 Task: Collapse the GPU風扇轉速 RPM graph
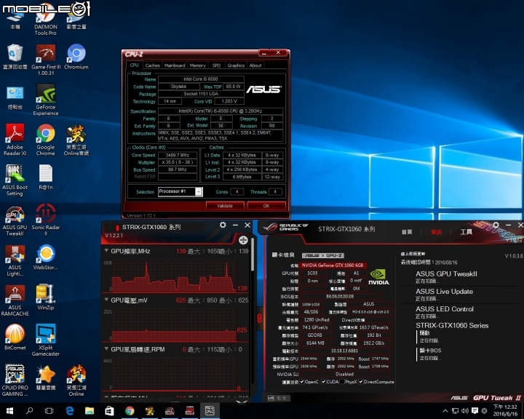tap(106, 349)
